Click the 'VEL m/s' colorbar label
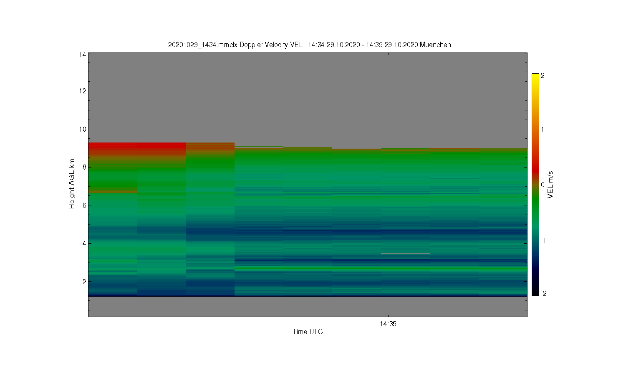 click(550, 185)
